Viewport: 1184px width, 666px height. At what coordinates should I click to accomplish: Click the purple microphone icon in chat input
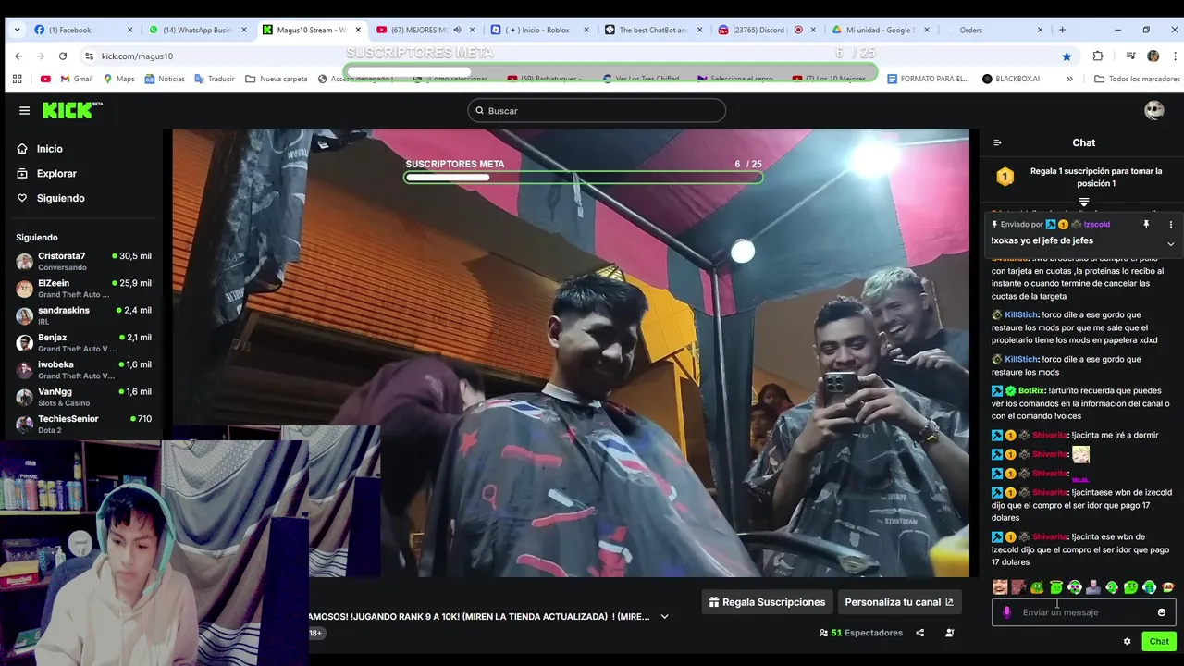click(x=1006, y=612)
